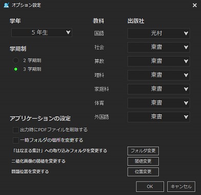Screen dimensions: 201x195
Task: Open the 社会 publisher dropdown
Action: click(x=158, y=47)
